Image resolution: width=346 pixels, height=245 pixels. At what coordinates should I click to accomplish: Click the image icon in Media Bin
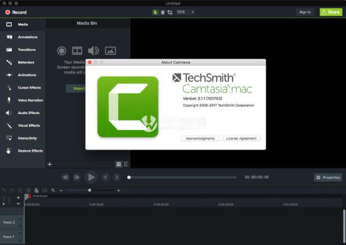110,51
